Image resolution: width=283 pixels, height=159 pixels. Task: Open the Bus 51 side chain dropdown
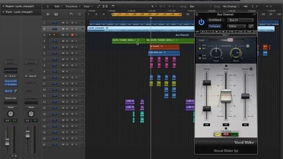coord(241,20)
